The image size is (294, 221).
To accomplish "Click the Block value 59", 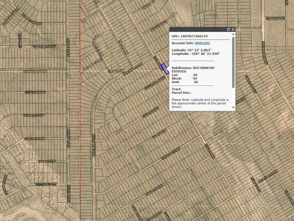I will point(195,79).
